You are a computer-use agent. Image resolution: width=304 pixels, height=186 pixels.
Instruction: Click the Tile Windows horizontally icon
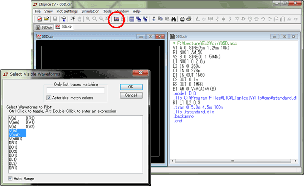[132, 19]
